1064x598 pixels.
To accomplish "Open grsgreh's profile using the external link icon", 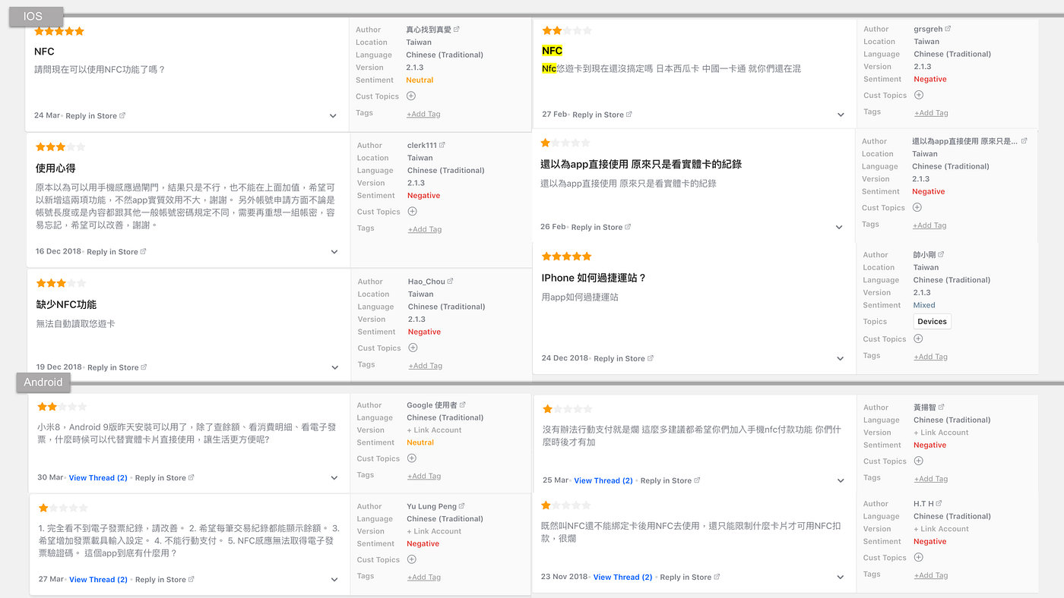I will point(946,28).
